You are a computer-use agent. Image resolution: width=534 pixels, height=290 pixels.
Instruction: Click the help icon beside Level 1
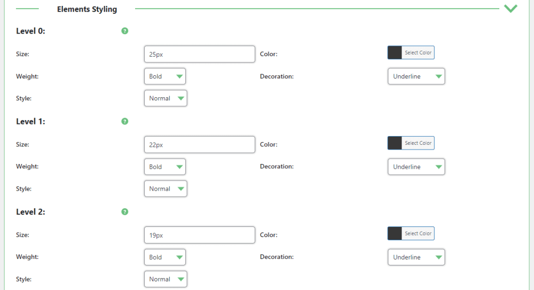pos(124,121)
